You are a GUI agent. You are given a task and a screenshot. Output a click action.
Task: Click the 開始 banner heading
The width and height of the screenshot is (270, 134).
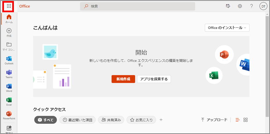(x=141, y=53)
